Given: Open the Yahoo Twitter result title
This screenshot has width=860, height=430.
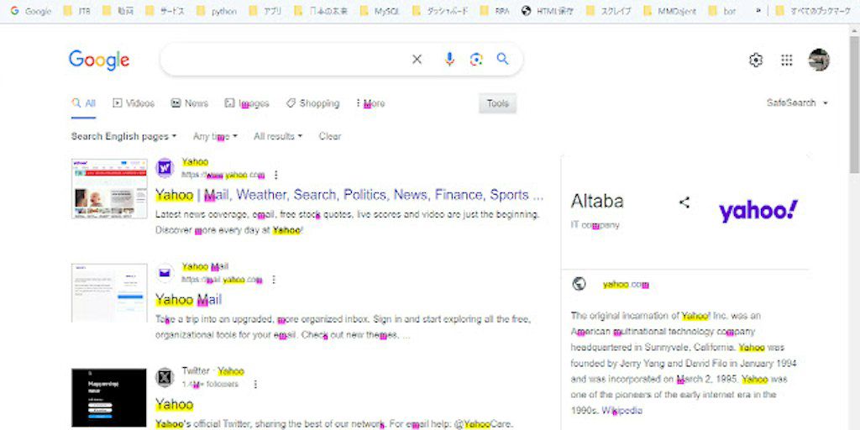Looking at the screenshot, I should tap(174, 404).
